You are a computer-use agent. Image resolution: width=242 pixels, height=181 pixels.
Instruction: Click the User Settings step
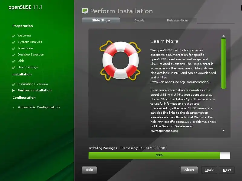tap(28, 67)
